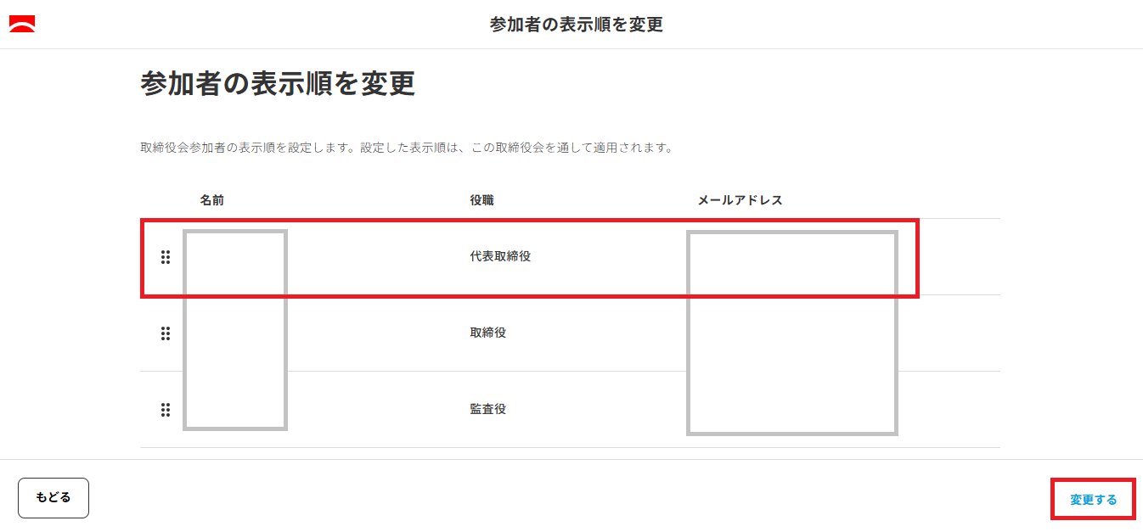Viewport: 1143px width, 532px height.
Task: Click the red logo icon in the header
Action: (22, 24)
